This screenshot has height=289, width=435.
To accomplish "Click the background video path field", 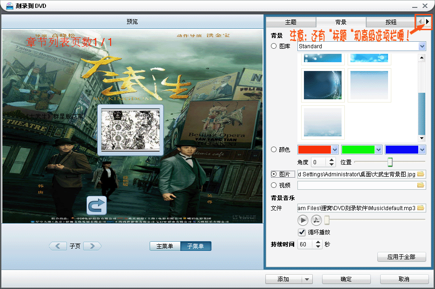I will point(357,185).
